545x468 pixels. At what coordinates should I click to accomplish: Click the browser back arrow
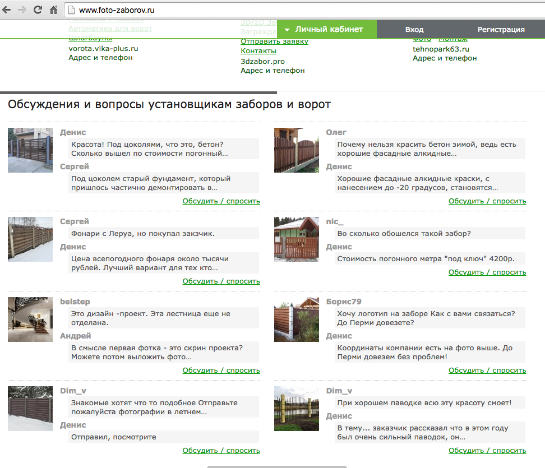coord(7,10)
